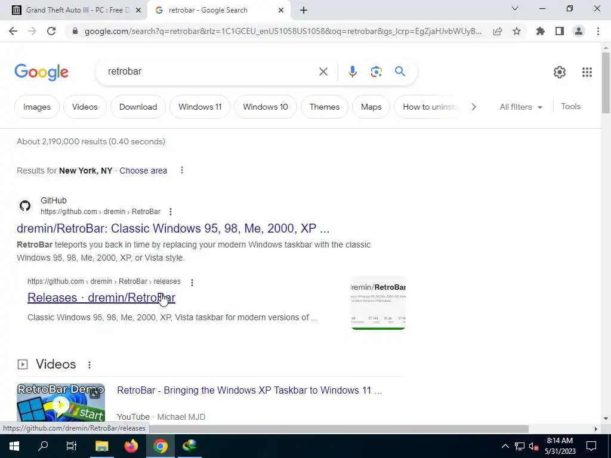Start voice search with microphone
611x458 pixels.
tap(352, 72)
